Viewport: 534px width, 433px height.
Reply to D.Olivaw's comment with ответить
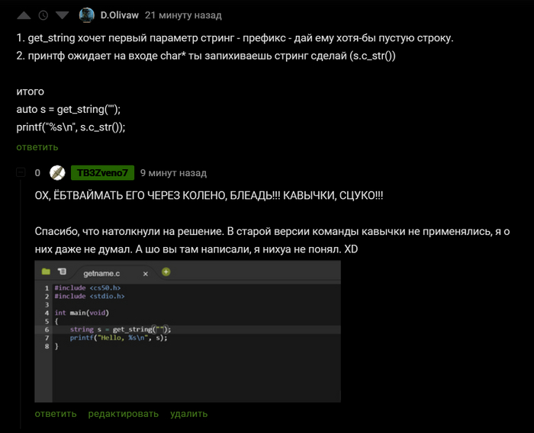pyautogui.click(x=37, y=147)
